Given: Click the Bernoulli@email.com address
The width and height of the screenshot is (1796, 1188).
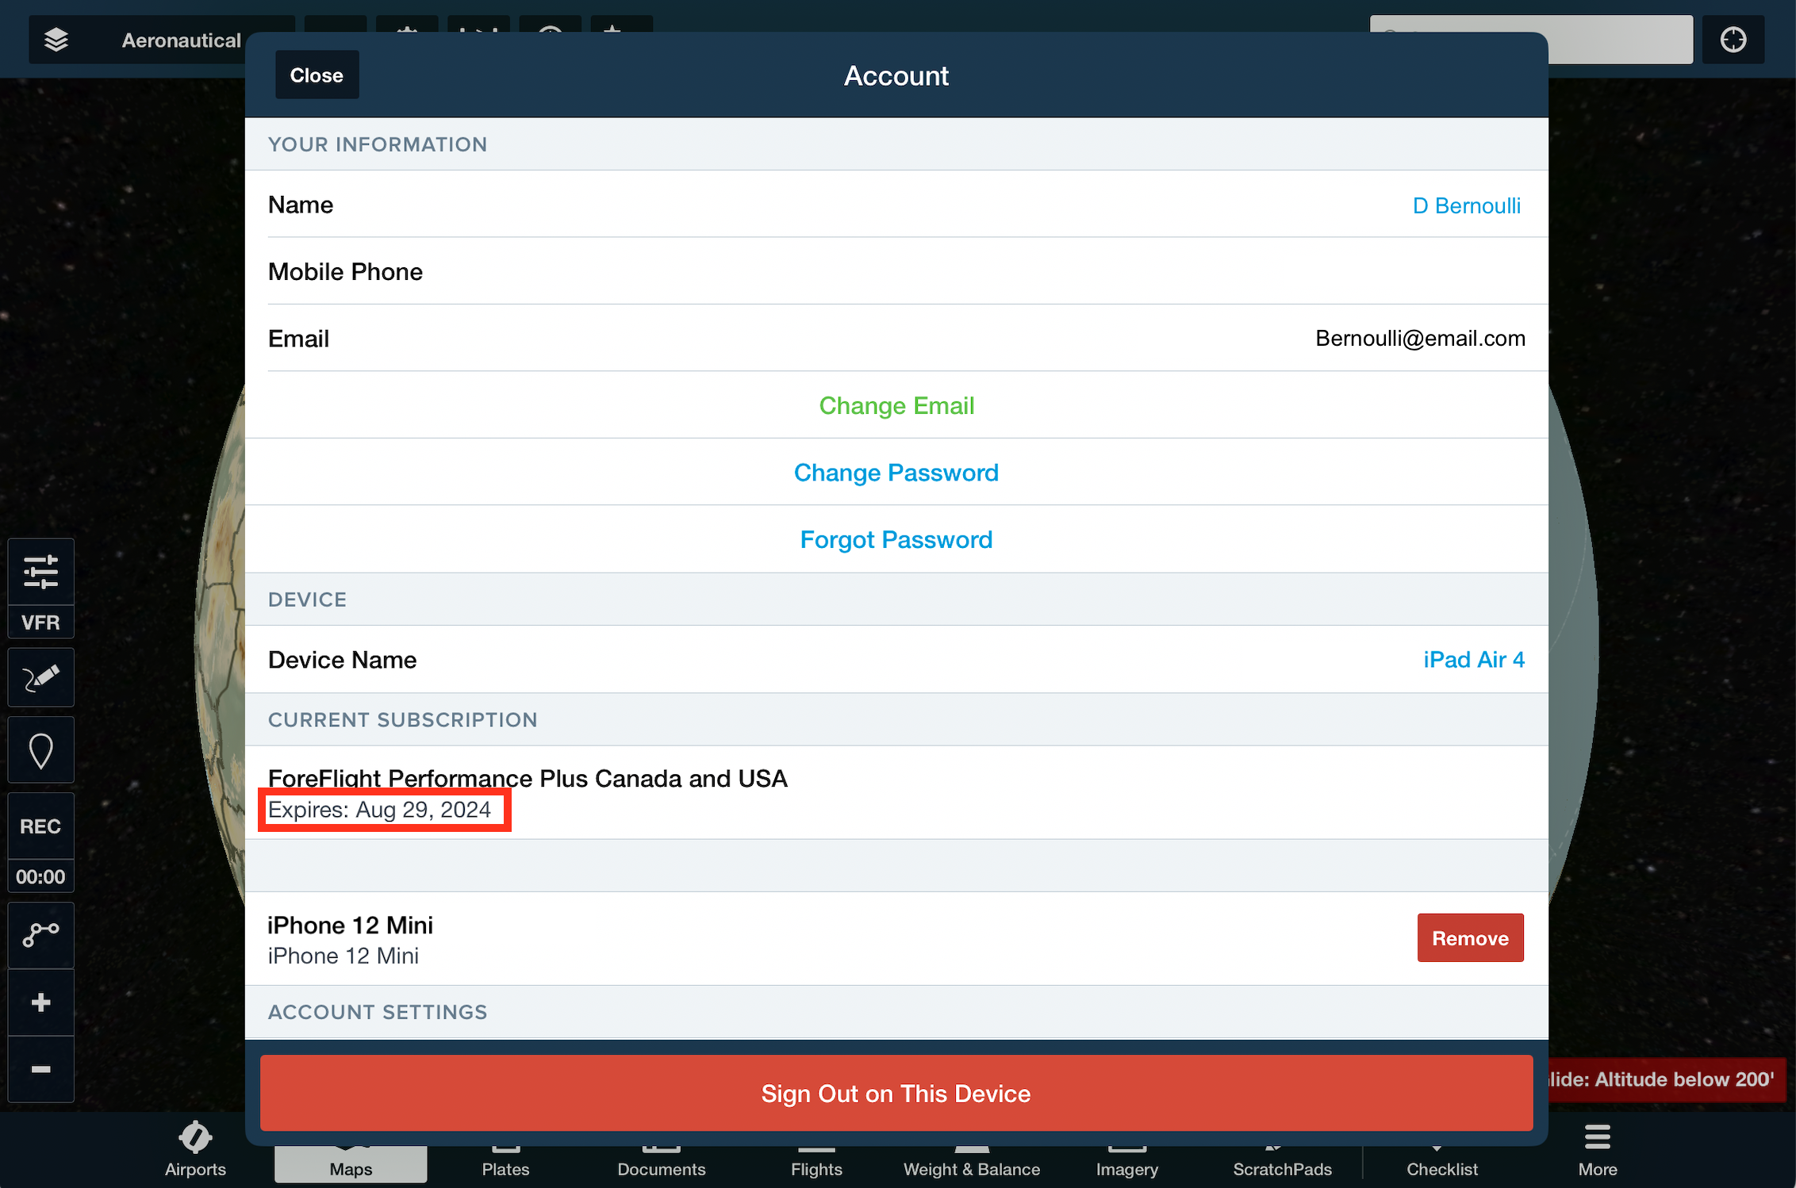Looking at the screenshot, I should pyautogui.click(x=1420, y=339).
